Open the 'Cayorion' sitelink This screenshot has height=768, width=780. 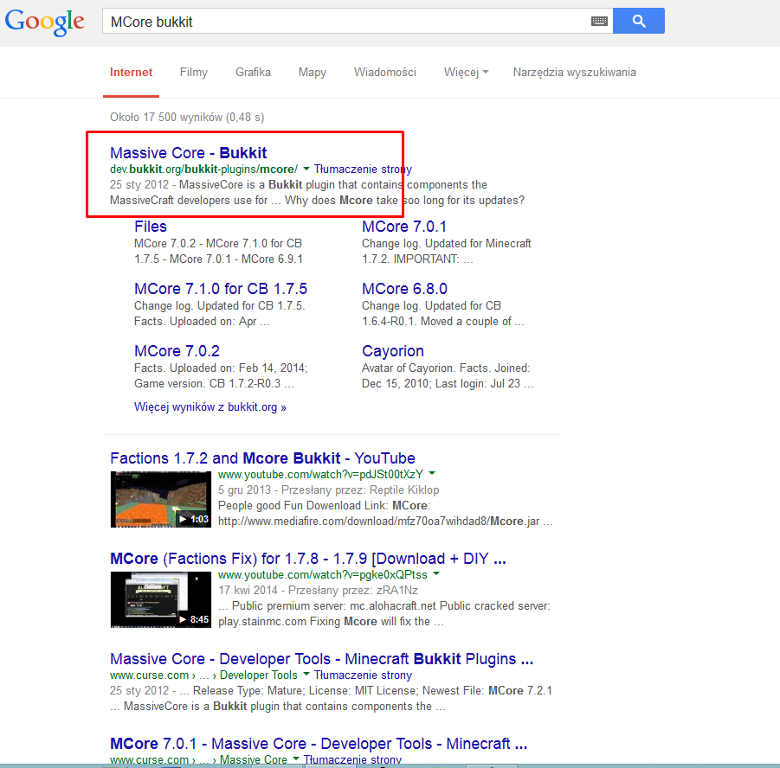[393, 351]
